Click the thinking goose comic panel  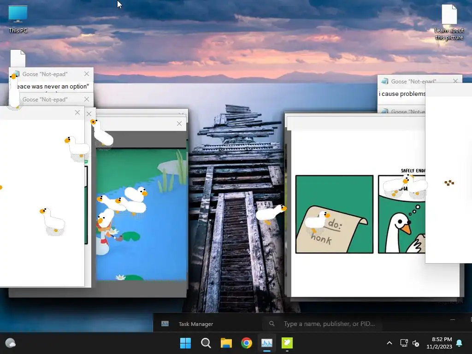click(401, 214)
